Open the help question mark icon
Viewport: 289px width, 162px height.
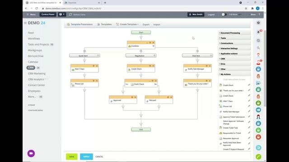click(x=258, y=23)
